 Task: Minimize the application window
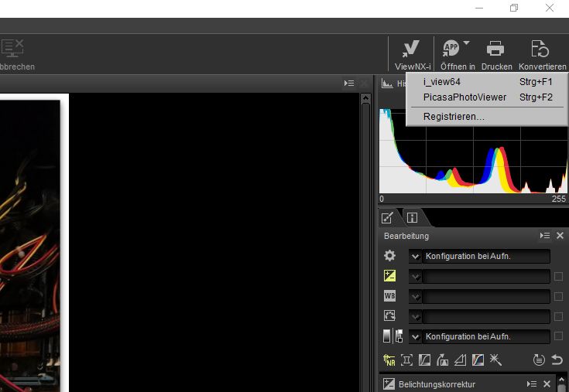coord(479,8)
